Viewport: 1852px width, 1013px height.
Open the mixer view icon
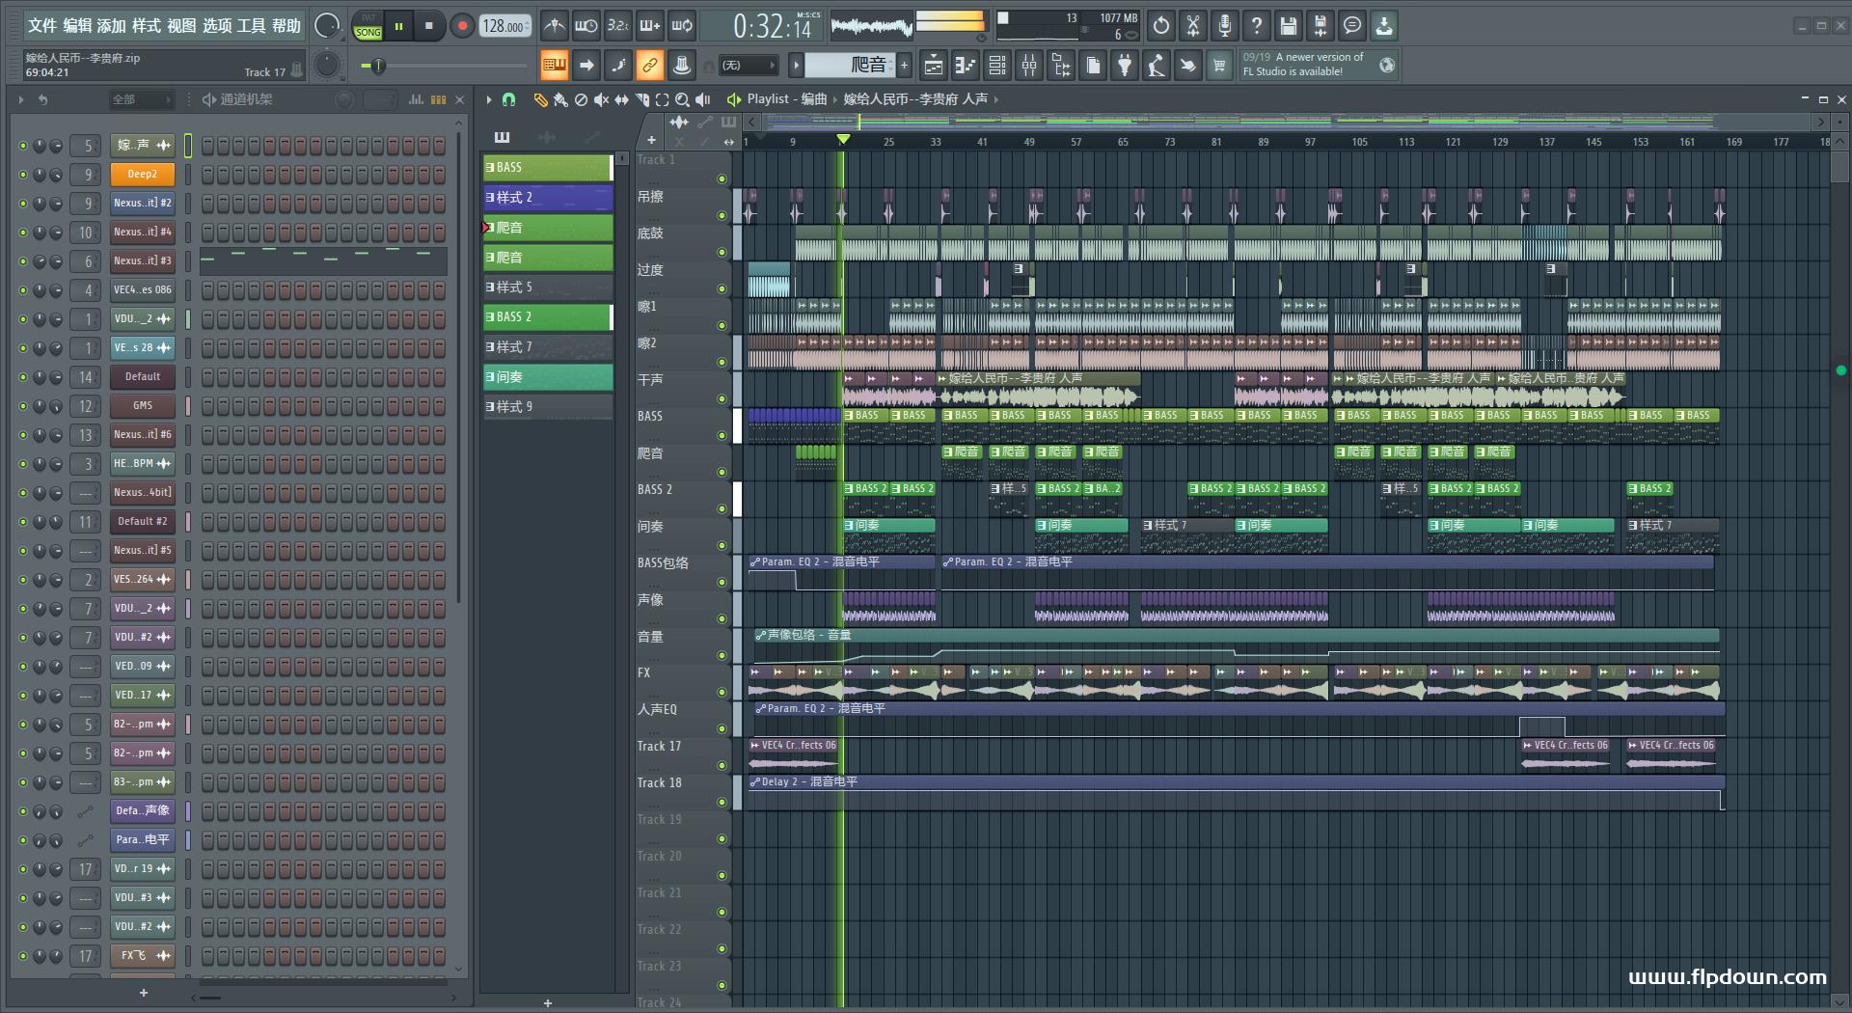click(1029, 65)
